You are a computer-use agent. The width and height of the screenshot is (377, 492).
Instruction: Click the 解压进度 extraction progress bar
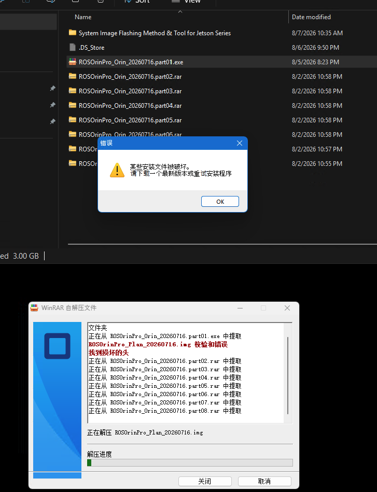pos(190,462)
